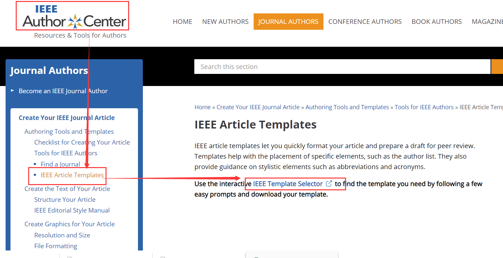Click Authoring Tools and Templates breadcrumb
Viewport: 503px width, 258px height.
point(347,107)
